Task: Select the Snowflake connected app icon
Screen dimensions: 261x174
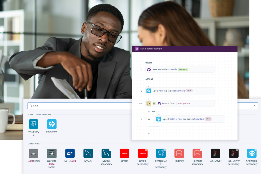Action: (x=51, y=124)
